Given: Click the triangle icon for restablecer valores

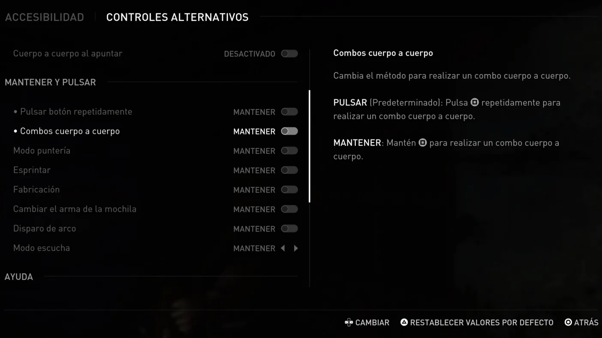Looking at the screenshot, I should [404, 322].
